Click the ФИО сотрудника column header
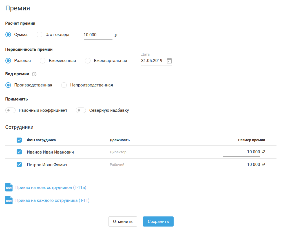This screenshot has height=233, width=281. (41, 140)
